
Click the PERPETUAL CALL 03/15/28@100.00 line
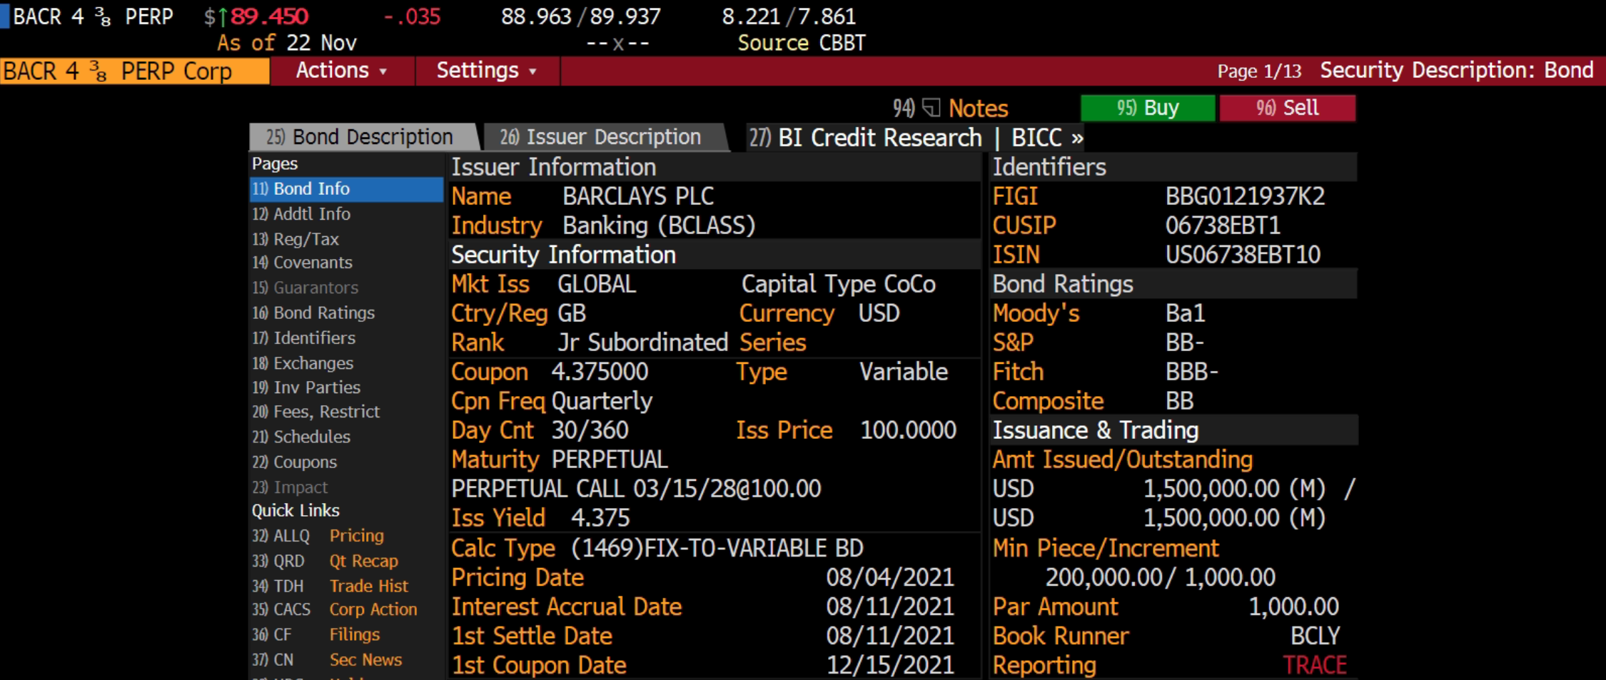pos(636,489)
